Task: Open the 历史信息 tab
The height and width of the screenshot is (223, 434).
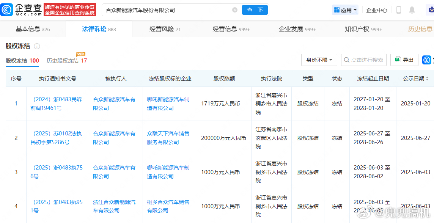Action: point(420,29)
